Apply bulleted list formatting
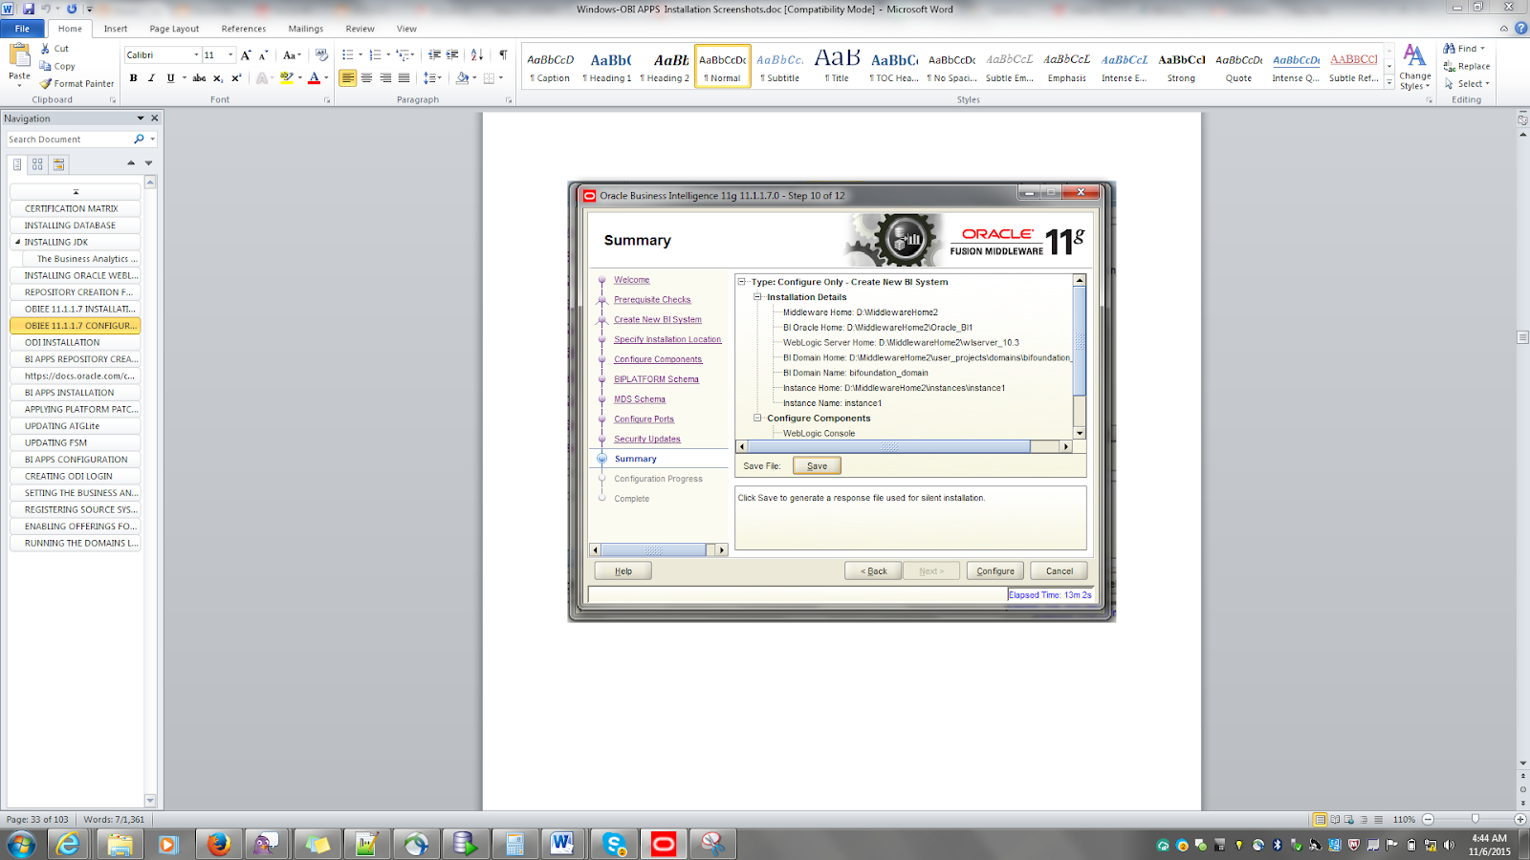Image resolution: width=1530 pixels, height=860 pixels. pos(348,55)
